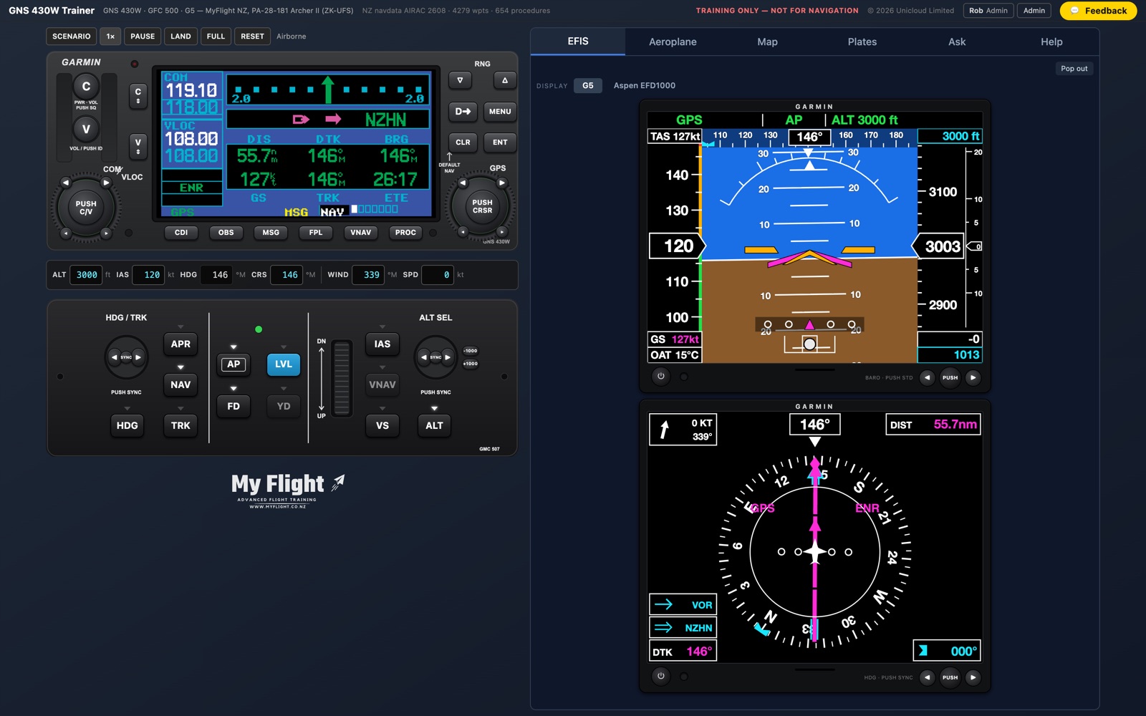Open the SCENARIO menu
Viewport: 1146px width, 716px height.
pyautogui.click(x=72, y=36)
